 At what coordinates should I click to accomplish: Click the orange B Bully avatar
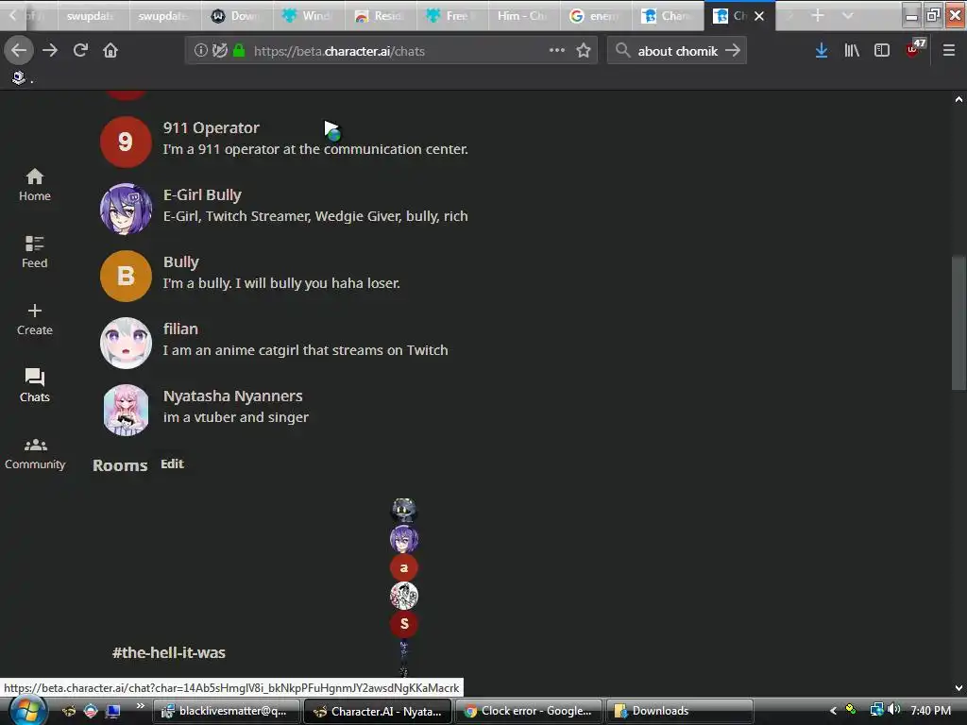tap(126, 276)
